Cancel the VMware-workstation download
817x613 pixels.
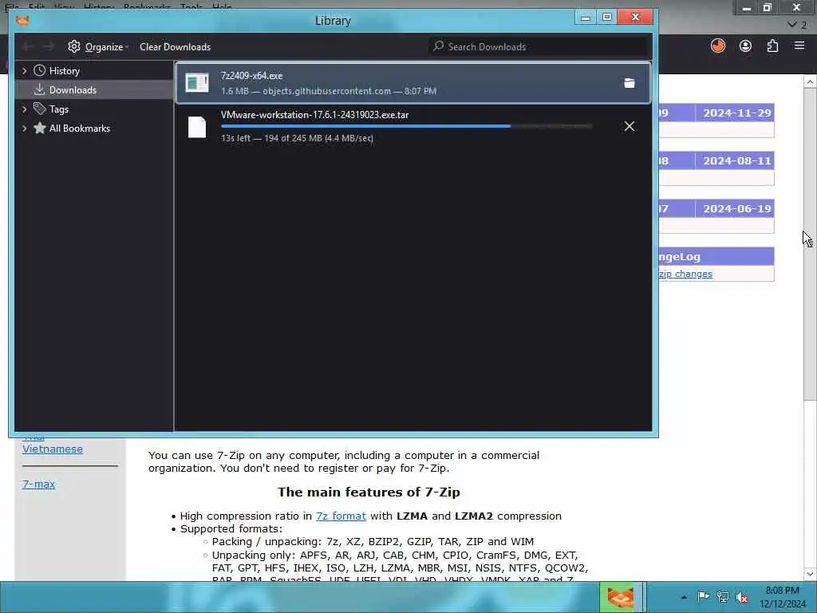click(x=630, y=126)
